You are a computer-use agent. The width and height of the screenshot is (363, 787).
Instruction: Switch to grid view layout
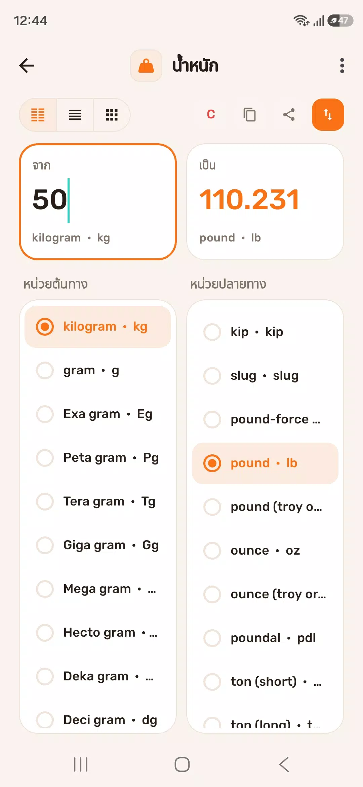[x=112, y=115]
